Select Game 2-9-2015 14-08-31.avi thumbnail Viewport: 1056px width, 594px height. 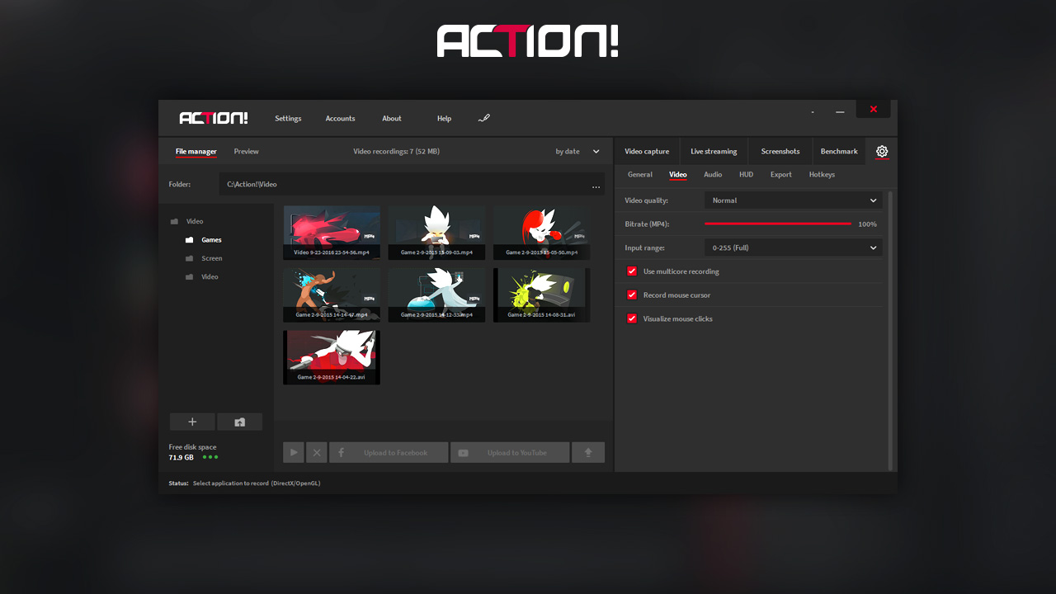pyautogui.click(x=542, y=295)
